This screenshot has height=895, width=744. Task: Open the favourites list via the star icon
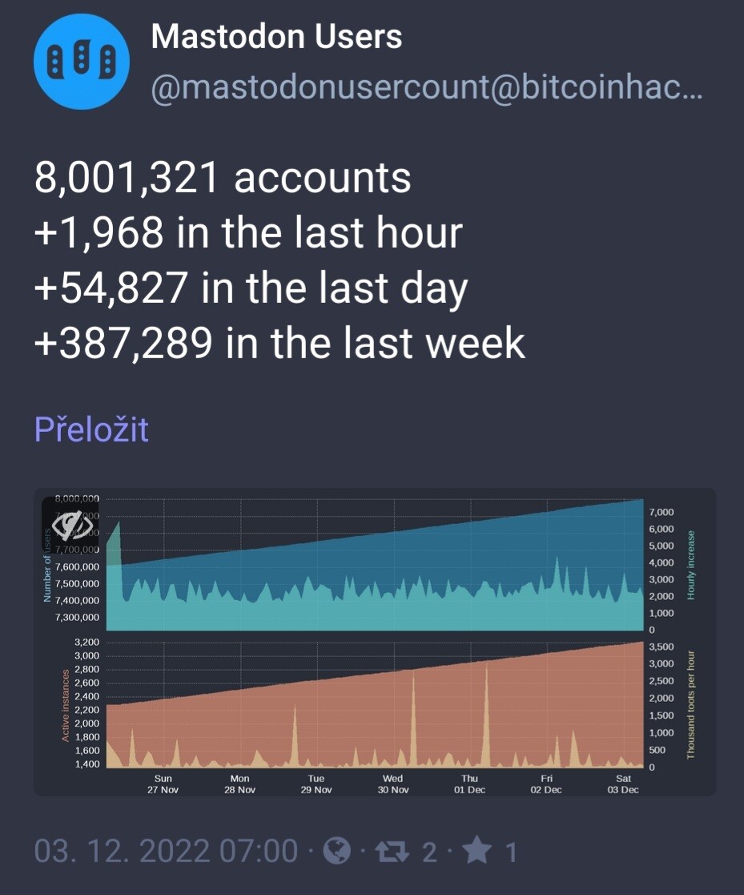[x=477, y=851]
